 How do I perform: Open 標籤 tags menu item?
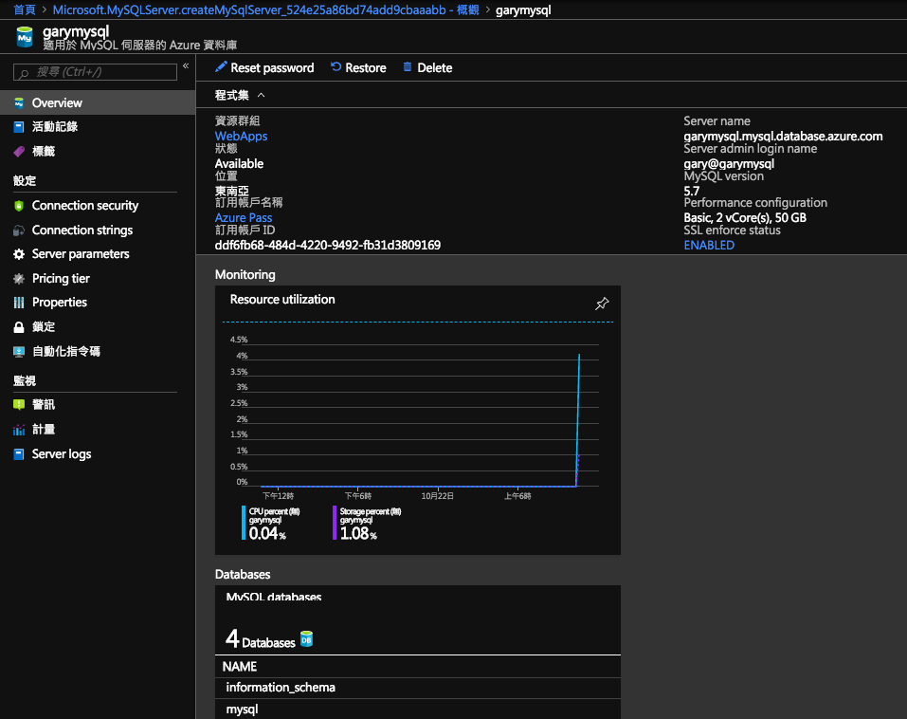coord(98,152)
